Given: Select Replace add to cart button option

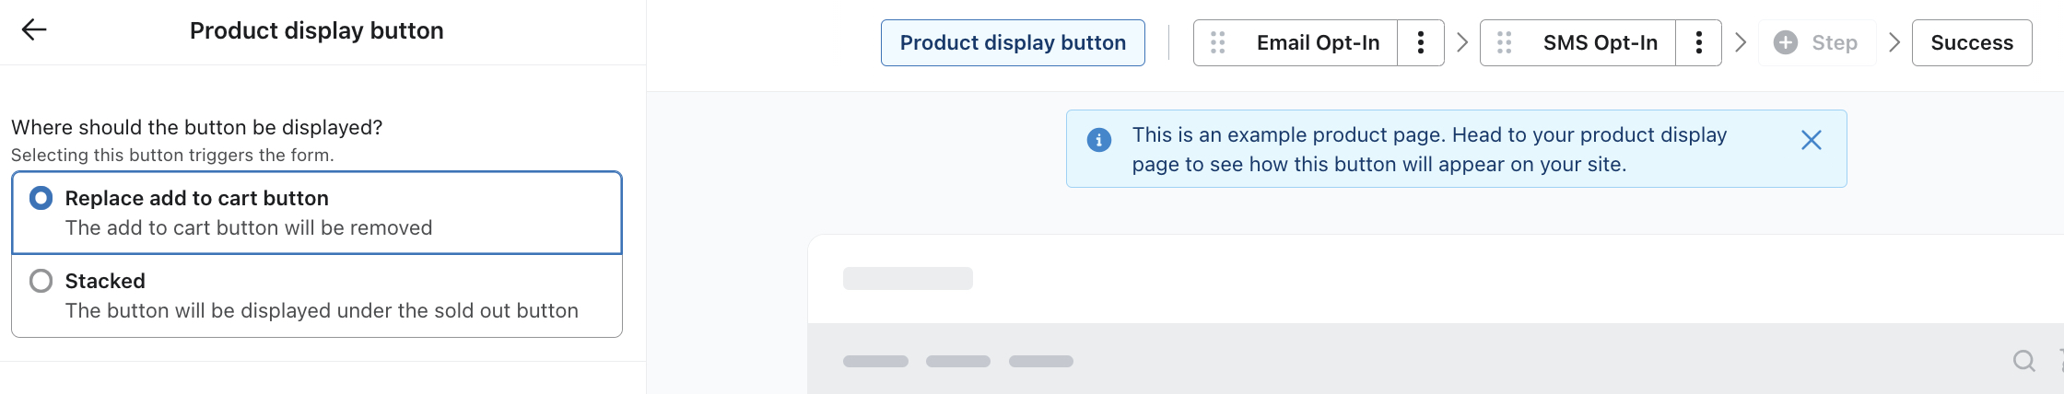Looking at the screenshot, I should click(x=41, y=198).
